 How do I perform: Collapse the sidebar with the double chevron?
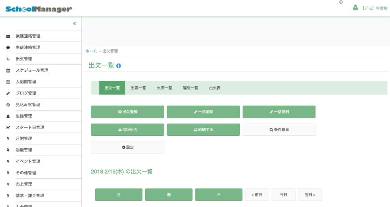click(74, 23)
